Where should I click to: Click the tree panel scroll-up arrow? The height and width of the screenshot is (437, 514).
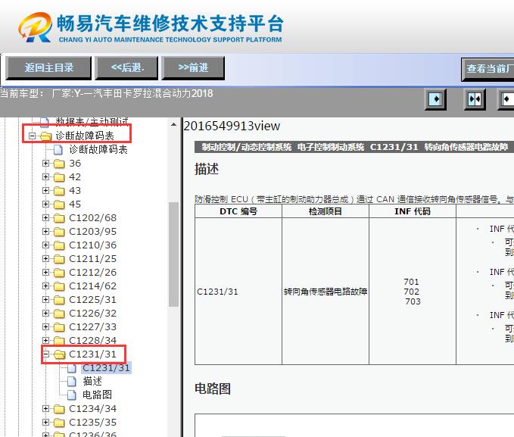coord(174,125)
